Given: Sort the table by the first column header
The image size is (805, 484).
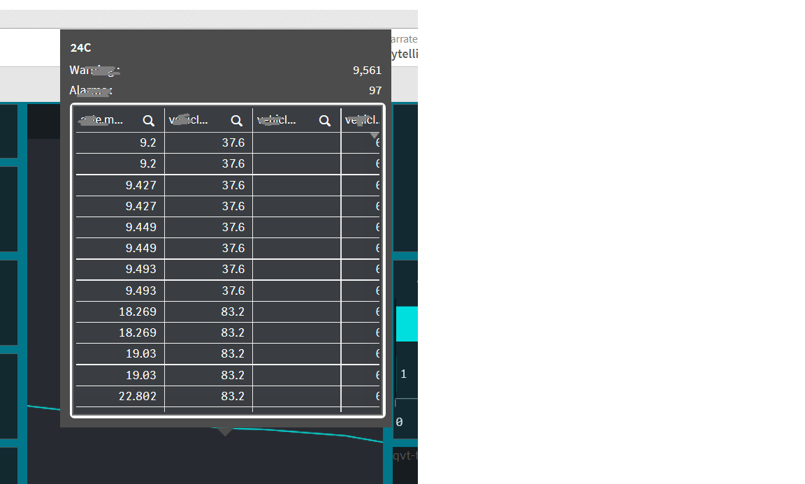Looking at the screenshot, I should (105, 120).
